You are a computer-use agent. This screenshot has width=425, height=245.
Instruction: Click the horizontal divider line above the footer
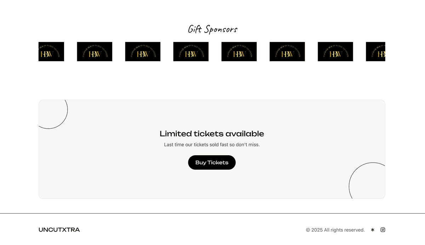click(212, 214)
